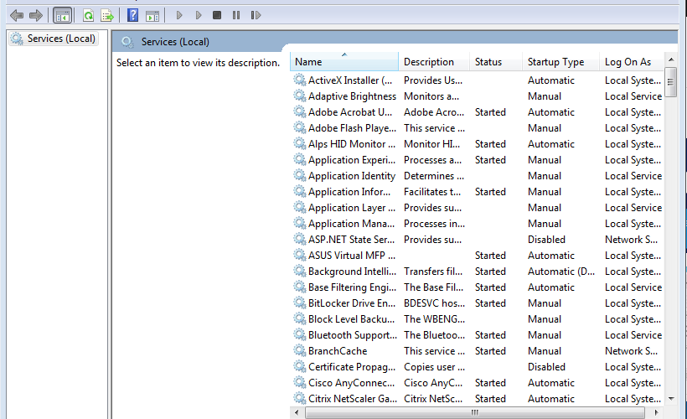Click the Start Service play icon
687x419 pixels.
click(x=179, y=15)
